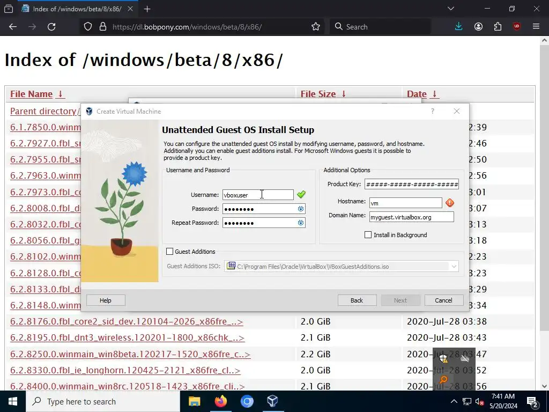
Task: Reveal repeated password with its eye icon
Action: (300, 223)
